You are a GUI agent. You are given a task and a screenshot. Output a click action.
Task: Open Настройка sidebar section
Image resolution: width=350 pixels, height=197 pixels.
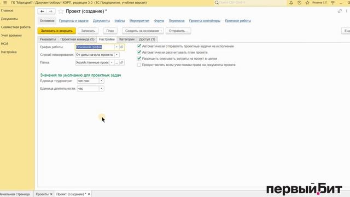[9, 52]
